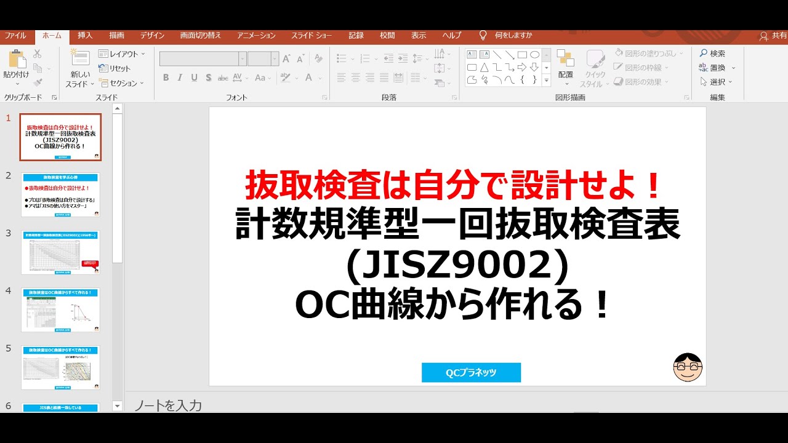The width and height of the screenshot is (788, 443).
Task: Select the Format Painter brush icon
Action: point(37,82)
